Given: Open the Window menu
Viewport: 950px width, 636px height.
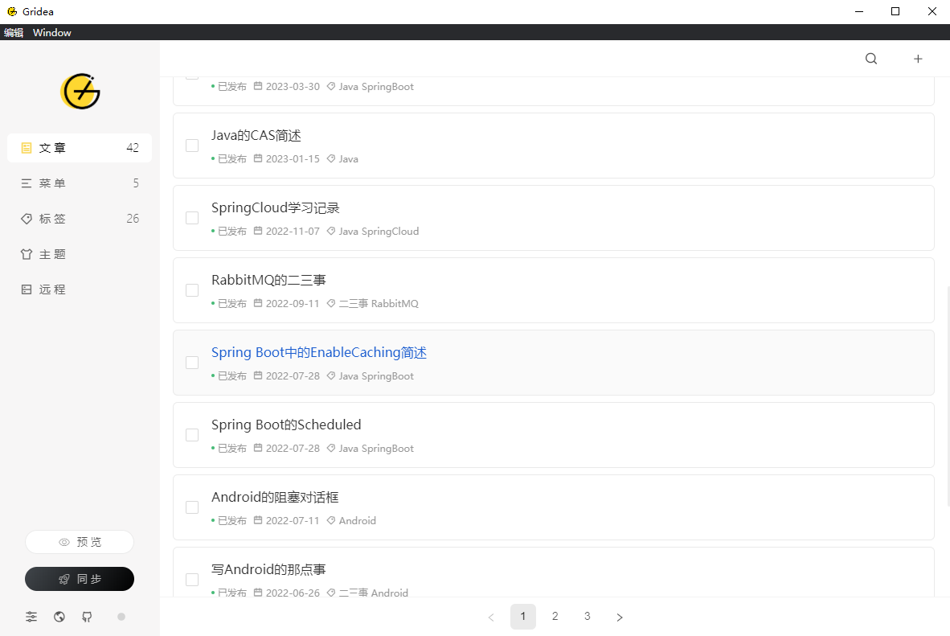Looking at the screenshot, I should tap(52, 33).
